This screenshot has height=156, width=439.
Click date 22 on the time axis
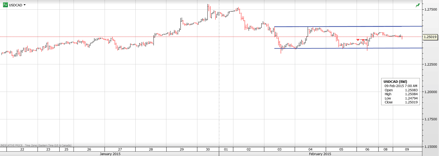(x=22, y=149)
